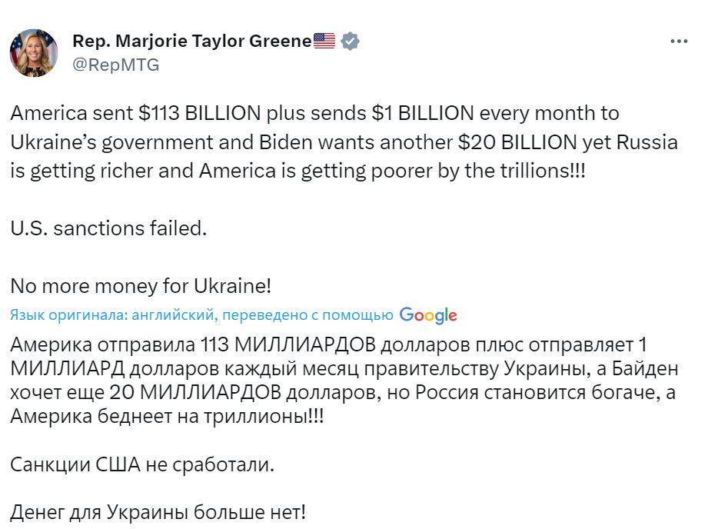Select the "No more money for Ukraine!" line

[141, 286]
